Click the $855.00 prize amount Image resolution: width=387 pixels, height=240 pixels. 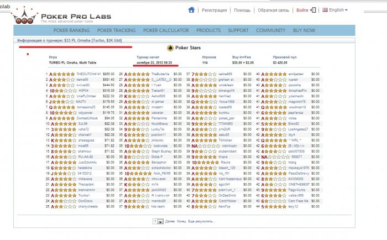108,74
